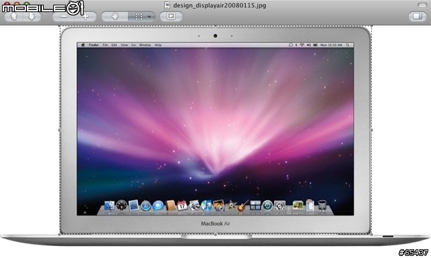431x258 pixels.
Task: Zoom out with the minus button
Action: tap(64, 16)
